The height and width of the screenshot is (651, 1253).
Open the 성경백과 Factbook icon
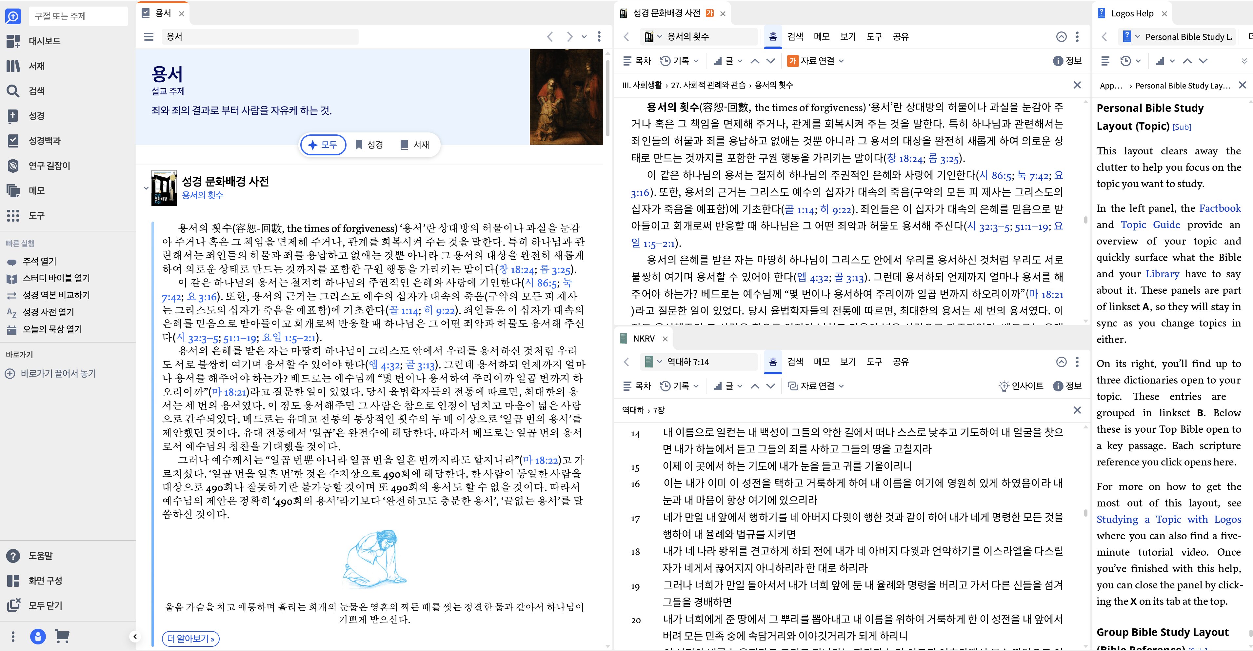(13, 141)
